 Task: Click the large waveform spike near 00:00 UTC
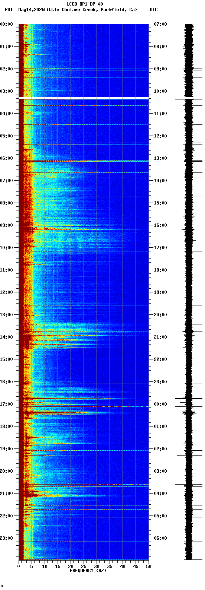point(189,399)
